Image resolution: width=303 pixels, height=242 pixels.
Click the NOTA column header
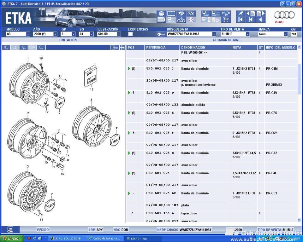pos(244,48)
